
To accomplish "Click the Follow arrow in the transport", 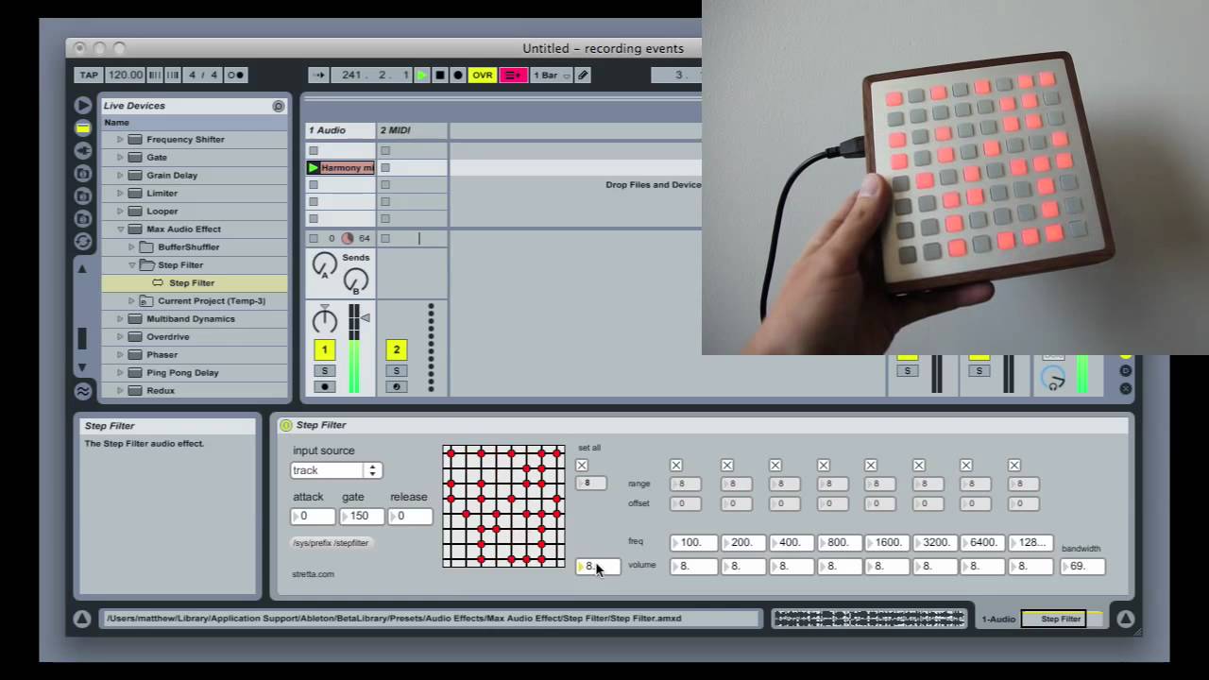I will [318, 75].
